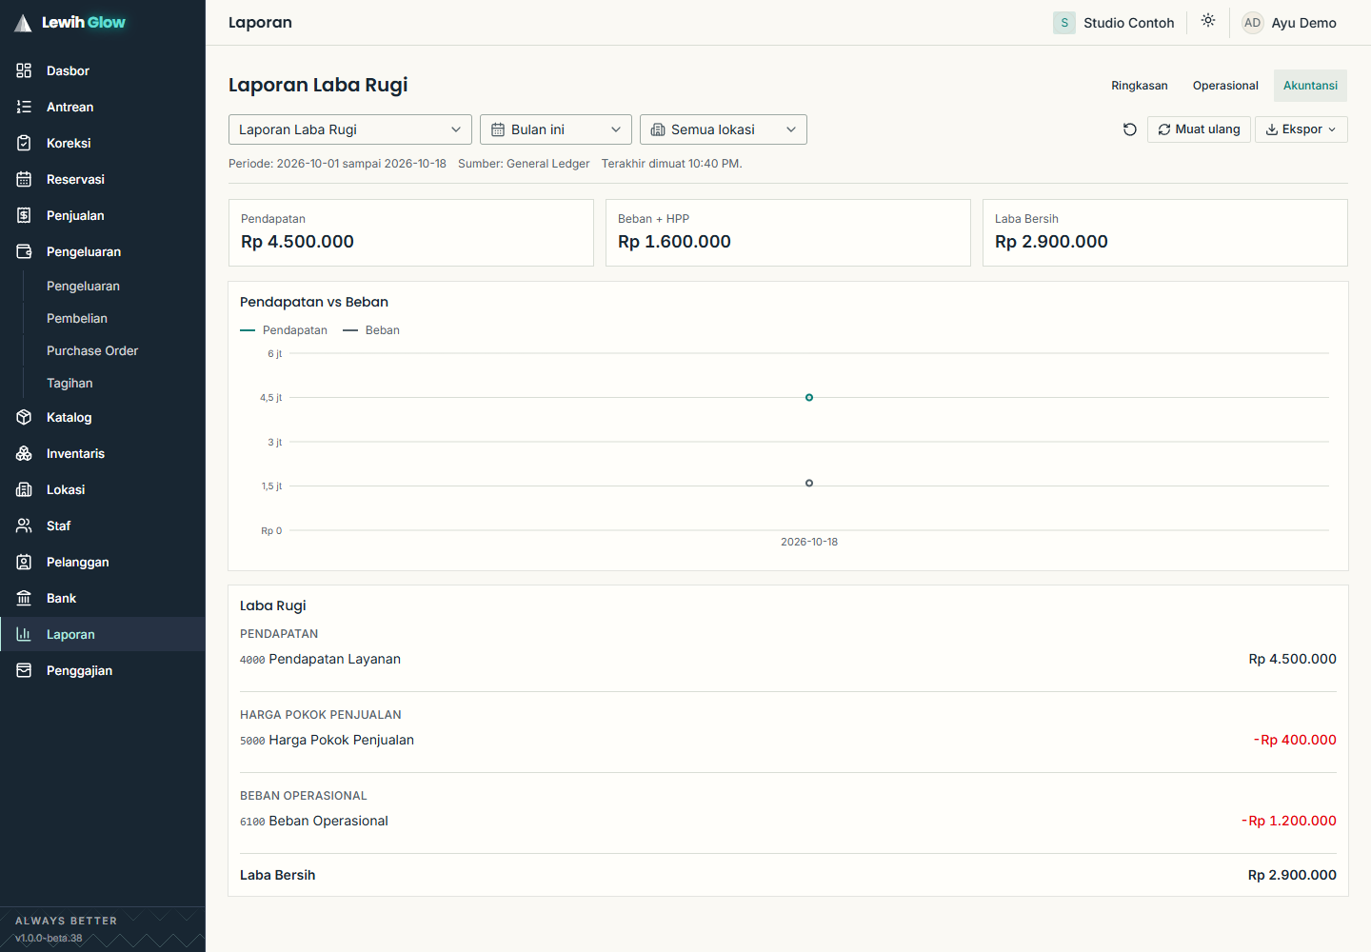Click the Muat ulang button

(1199, 129)
